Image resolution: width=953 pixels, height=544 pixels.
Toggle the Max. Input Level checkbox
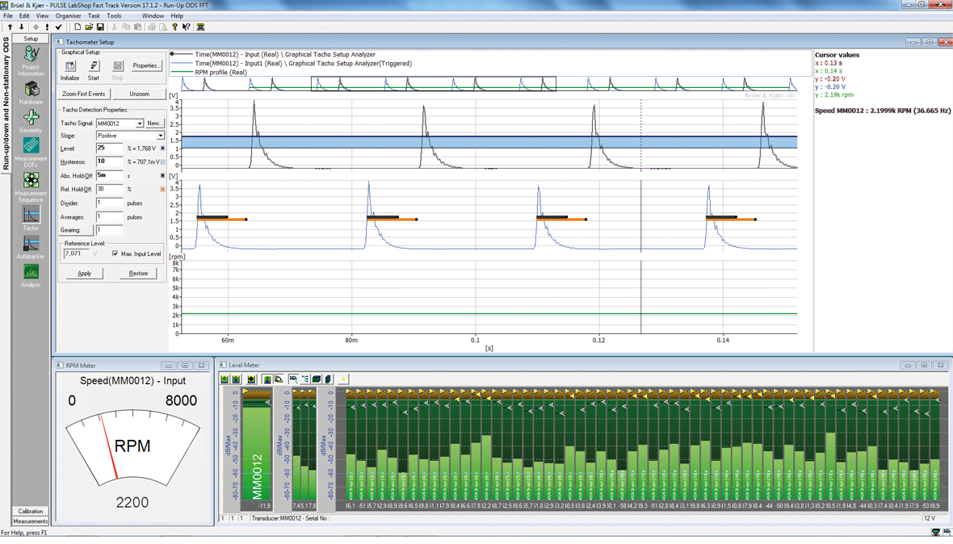click(115, 253)
